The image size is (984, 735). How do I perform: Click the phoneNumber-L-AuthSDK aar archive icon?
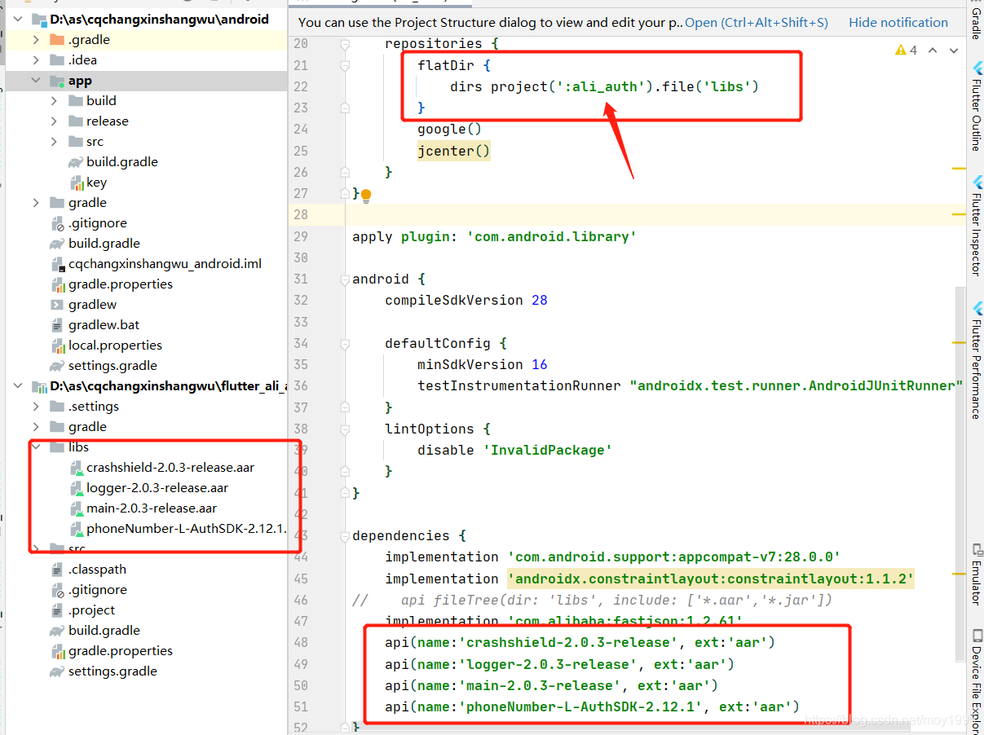pyautogui.click(x=76, y=529)
